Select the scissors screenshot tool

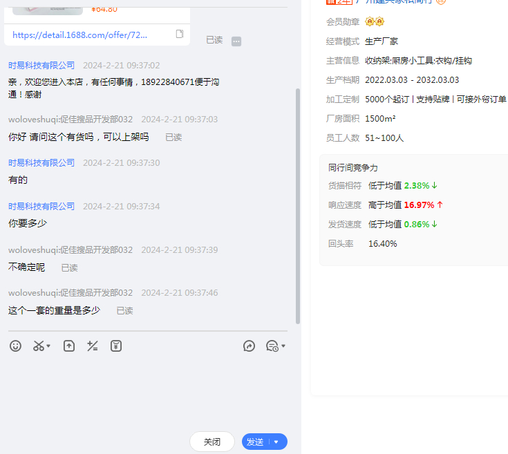click(x=39, y=346)
